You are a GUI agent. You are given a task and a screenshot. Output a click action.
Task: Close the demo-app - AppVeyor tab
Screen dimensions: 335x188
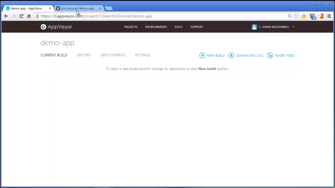[50, 8]
